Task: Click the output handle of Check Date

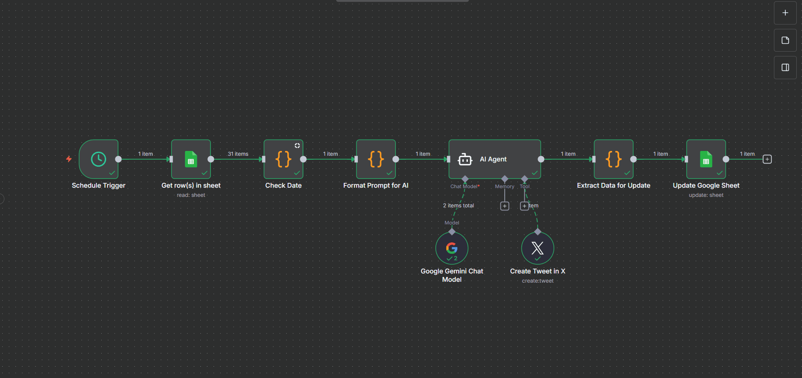Action: (303, 159)
